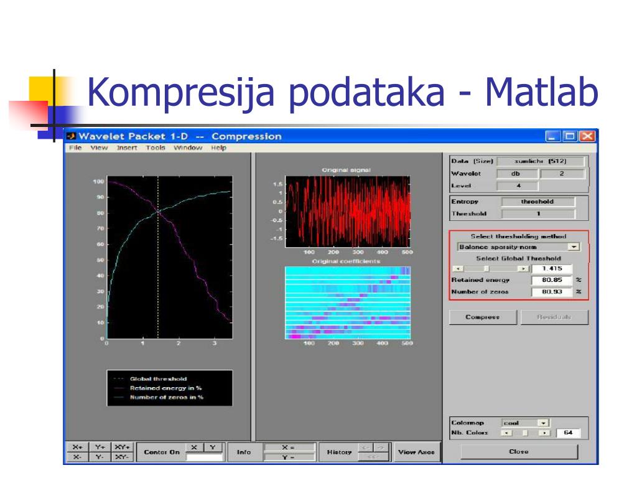The image size is (637, 478).
Task: Minimize the Wavelet Packet 1-D window
Action: click(x=552, y=136)
